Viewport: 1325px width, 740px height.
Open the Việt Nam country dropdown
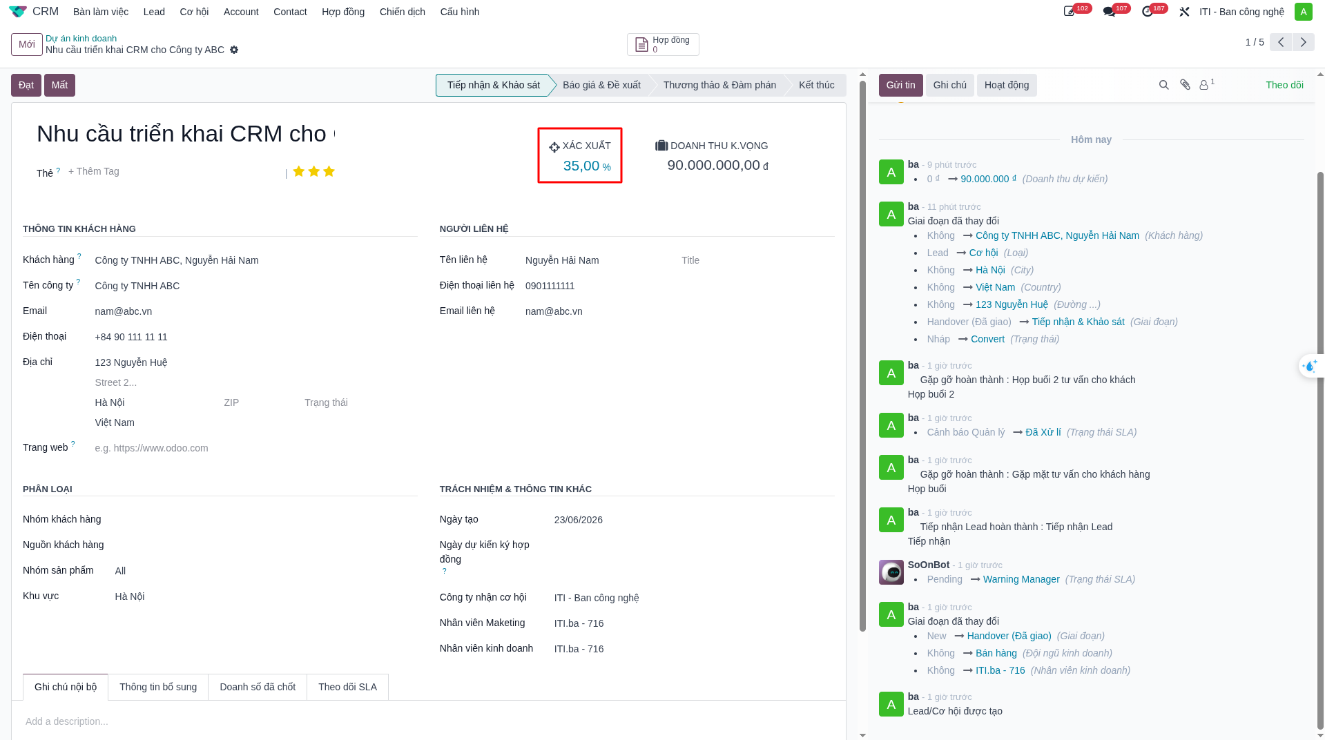(255, 422)
